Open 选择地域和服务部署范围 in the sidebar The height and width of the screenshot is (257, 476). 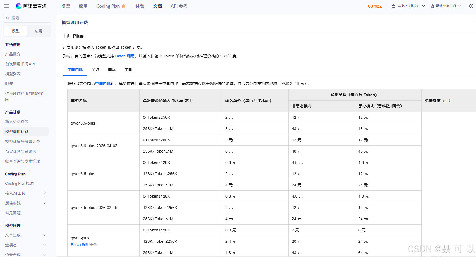point(24,96)
